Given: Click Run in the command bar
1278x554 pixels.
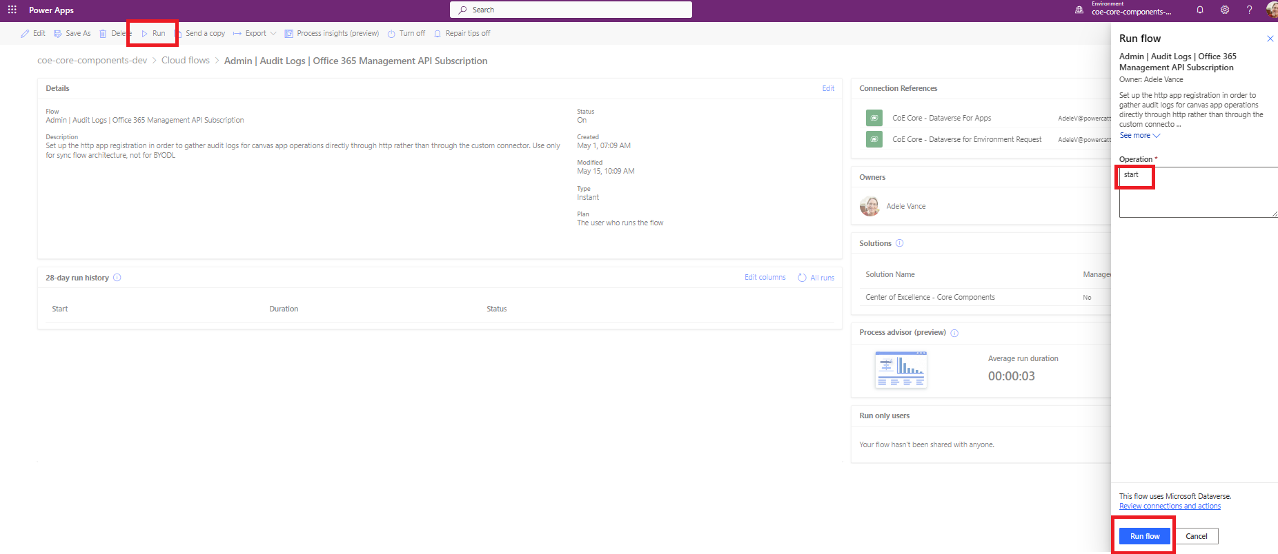Looking at the screenshot, I should [x=153, y=33].
